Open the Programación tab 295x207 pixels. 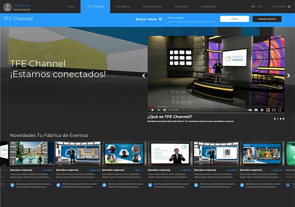(153, 7)
